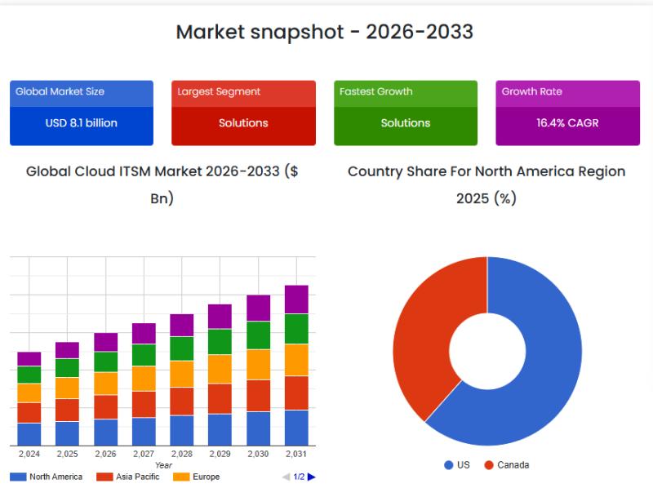Click the orange segment of 2,028 bar

(x=182, y=374)
